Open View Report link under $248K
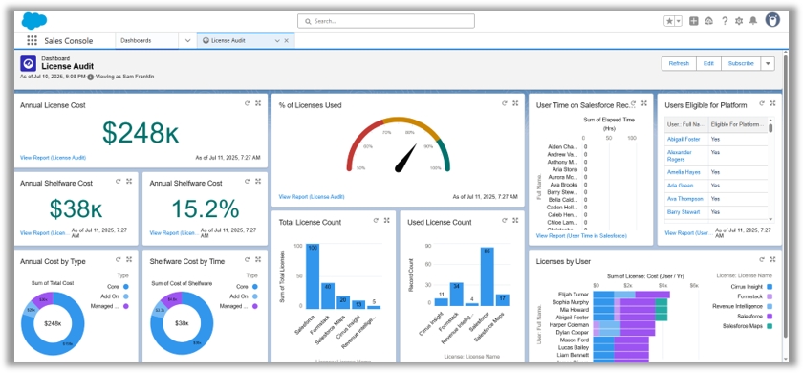 pos(53,158)
